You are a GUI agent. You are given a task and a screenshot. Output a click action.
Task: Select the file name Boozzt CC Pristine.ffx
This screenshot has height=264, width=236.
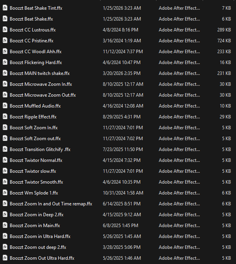point(31,41)
